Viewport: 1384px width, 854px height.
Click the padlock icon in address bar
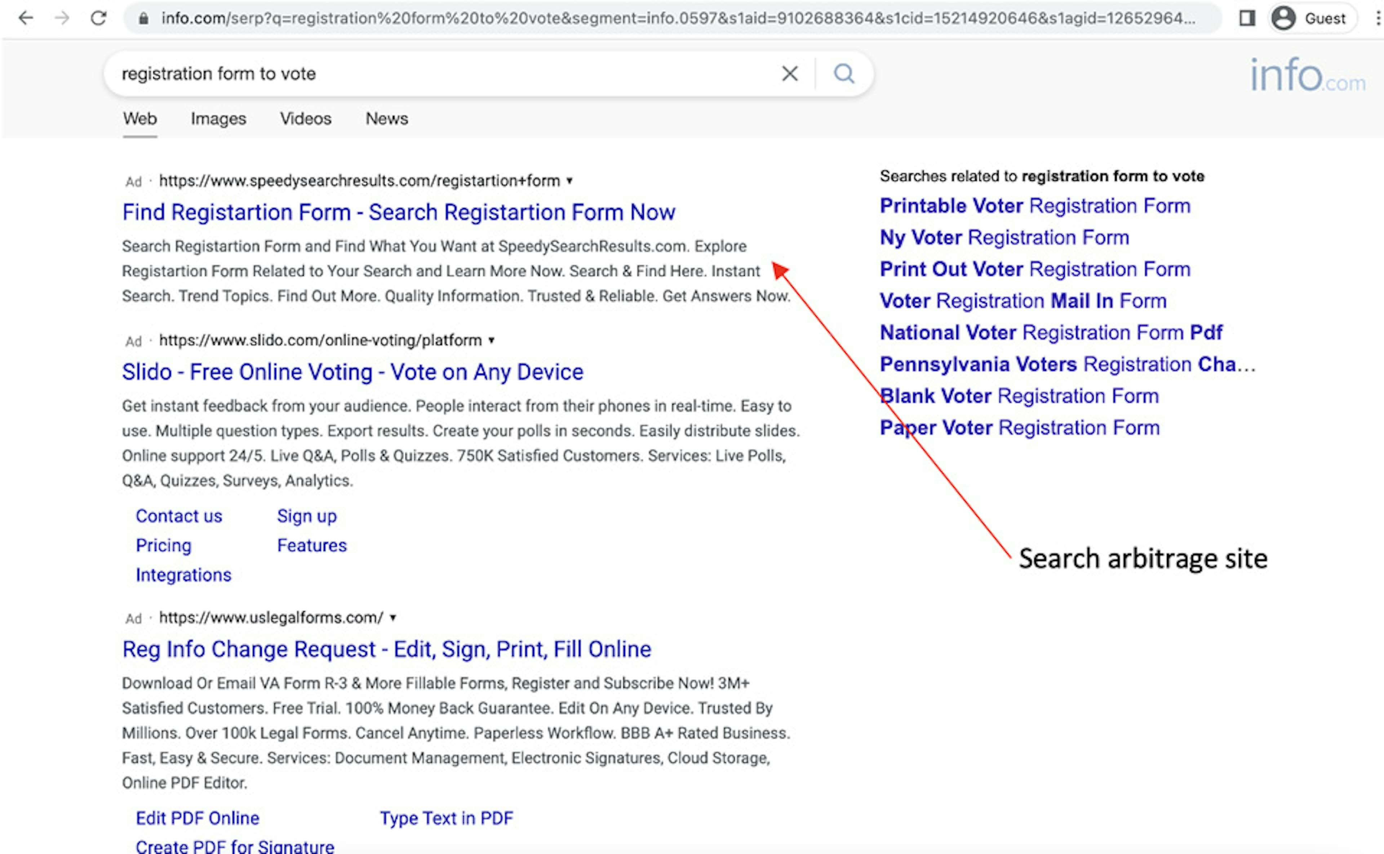[x=143, y=19]
